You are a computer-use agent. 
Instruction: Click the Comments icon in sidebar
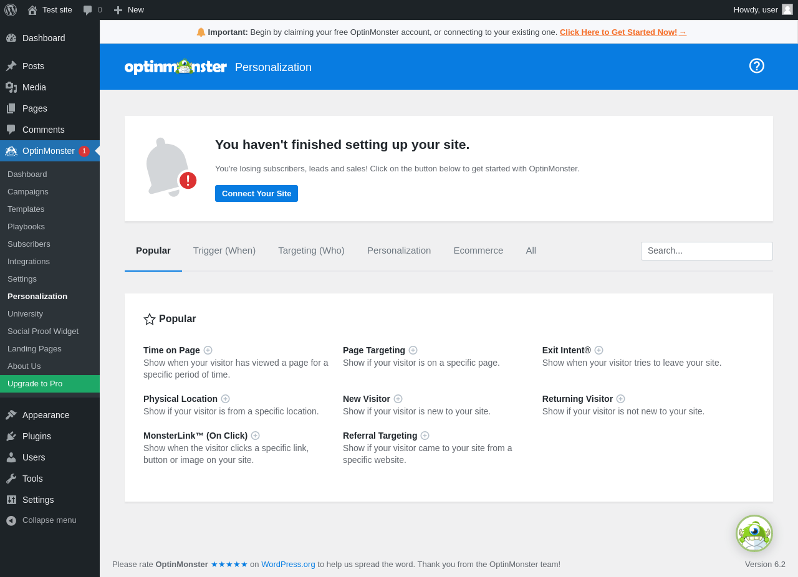[11, 130]
